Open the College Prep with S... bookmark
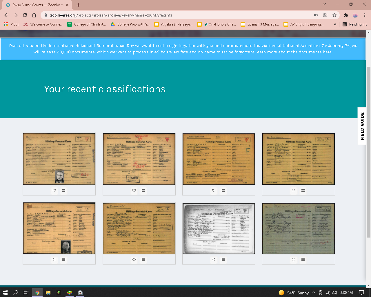Image resolution: width=371 pixels, height=297 pixels. 130,24
